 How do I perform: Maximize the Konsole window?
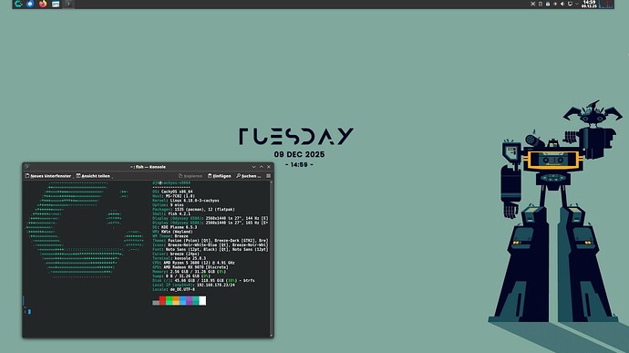(261, 167)
